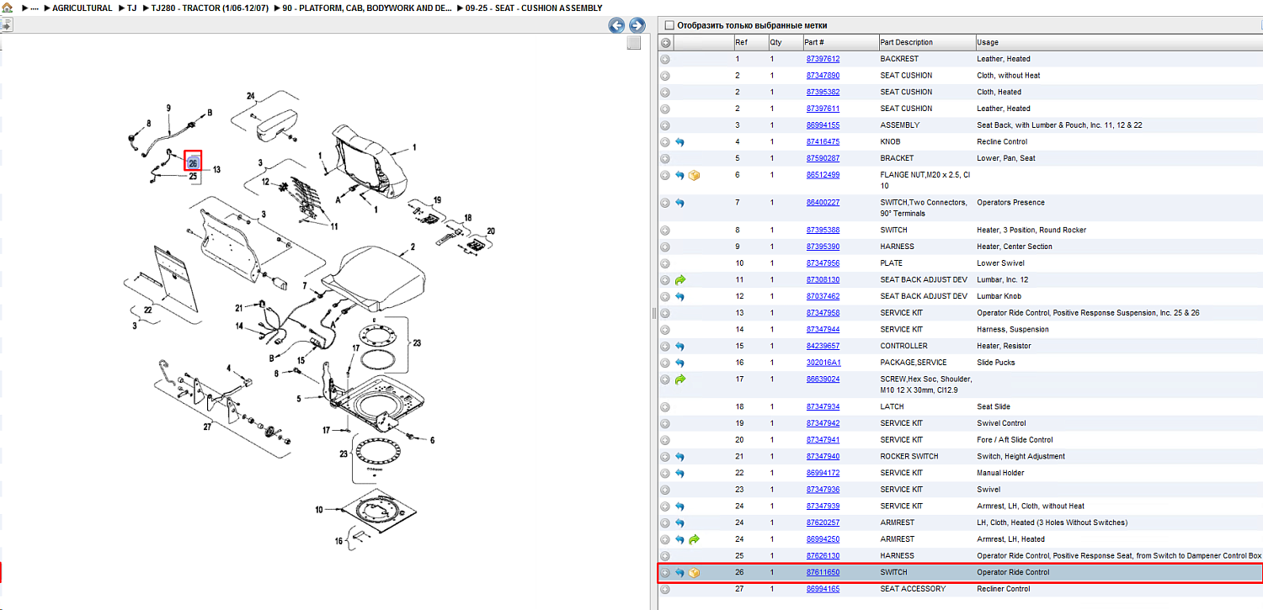Add the BACKREST row using its plus button
The height and width of the screenshot is (610, 1263).
click(665, 59)
